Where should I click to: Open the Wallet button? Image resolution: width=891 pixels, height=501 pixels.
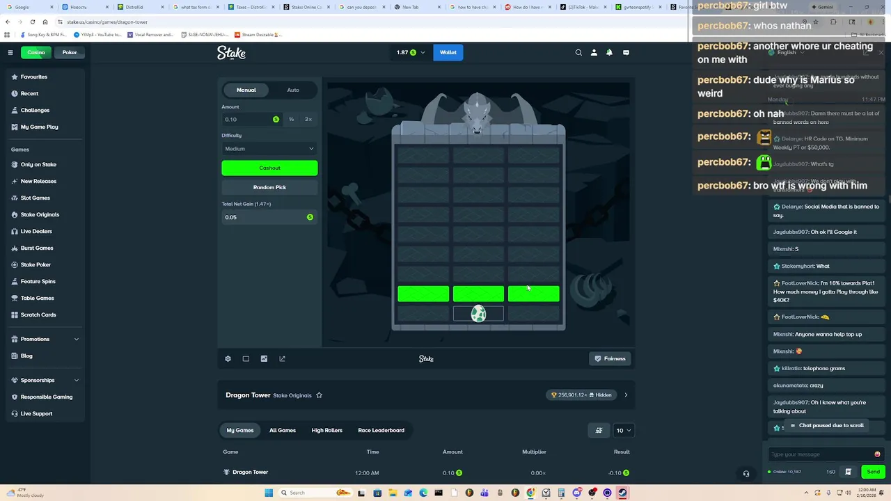448,52
